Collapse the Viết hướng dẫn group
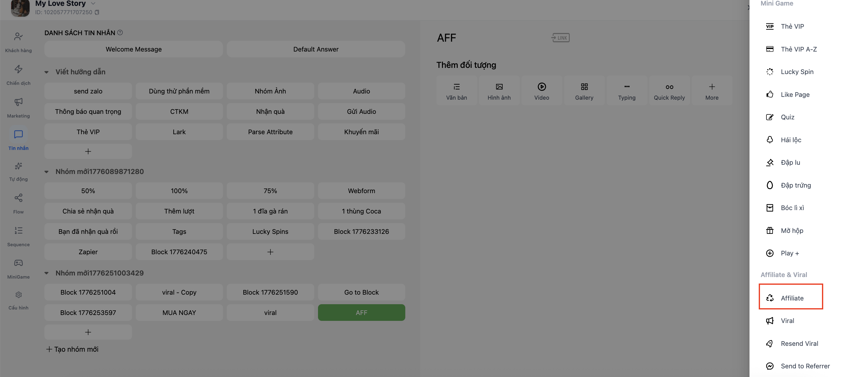The width and height of the screenshot is (863, 377). (47, 72)
